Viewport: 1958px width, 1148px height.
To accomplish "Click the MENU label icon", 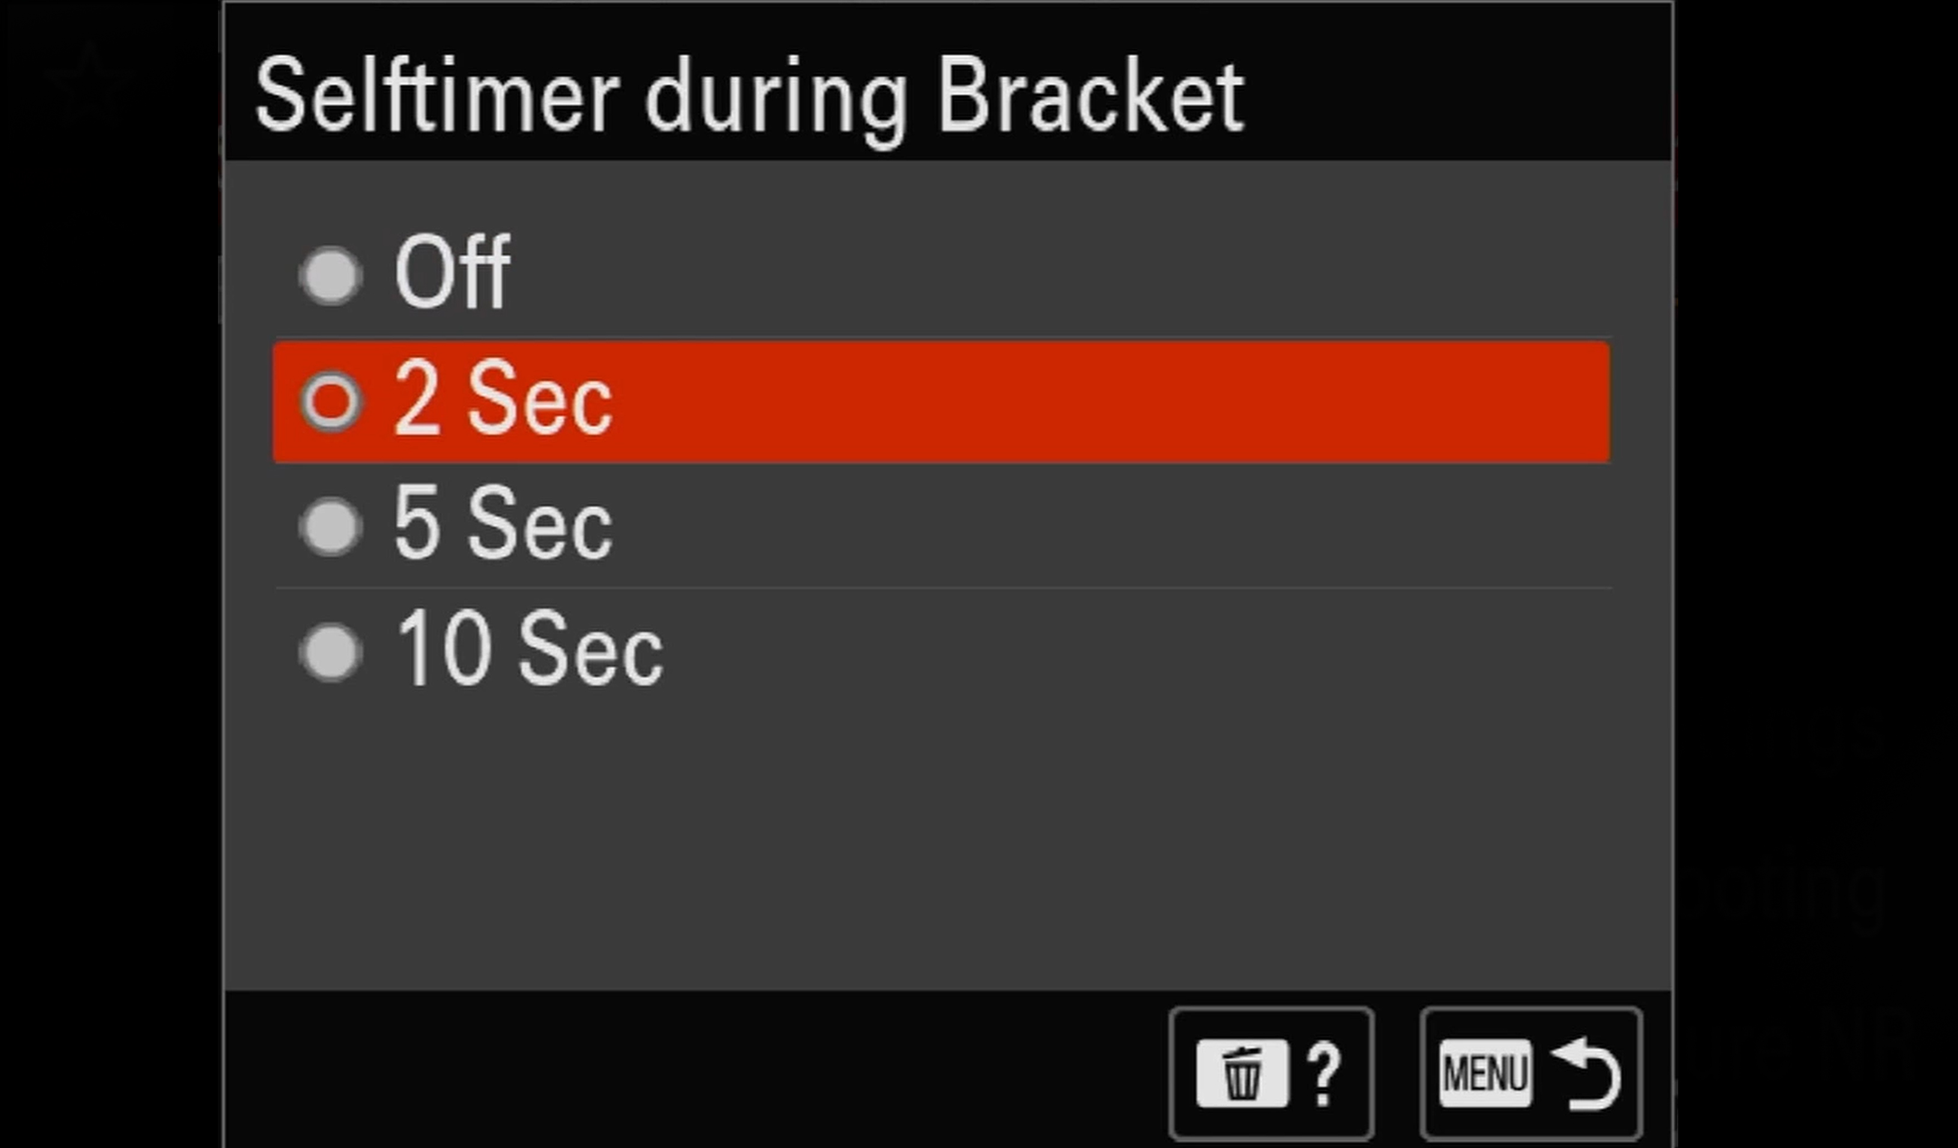I will point(1485,1074).
